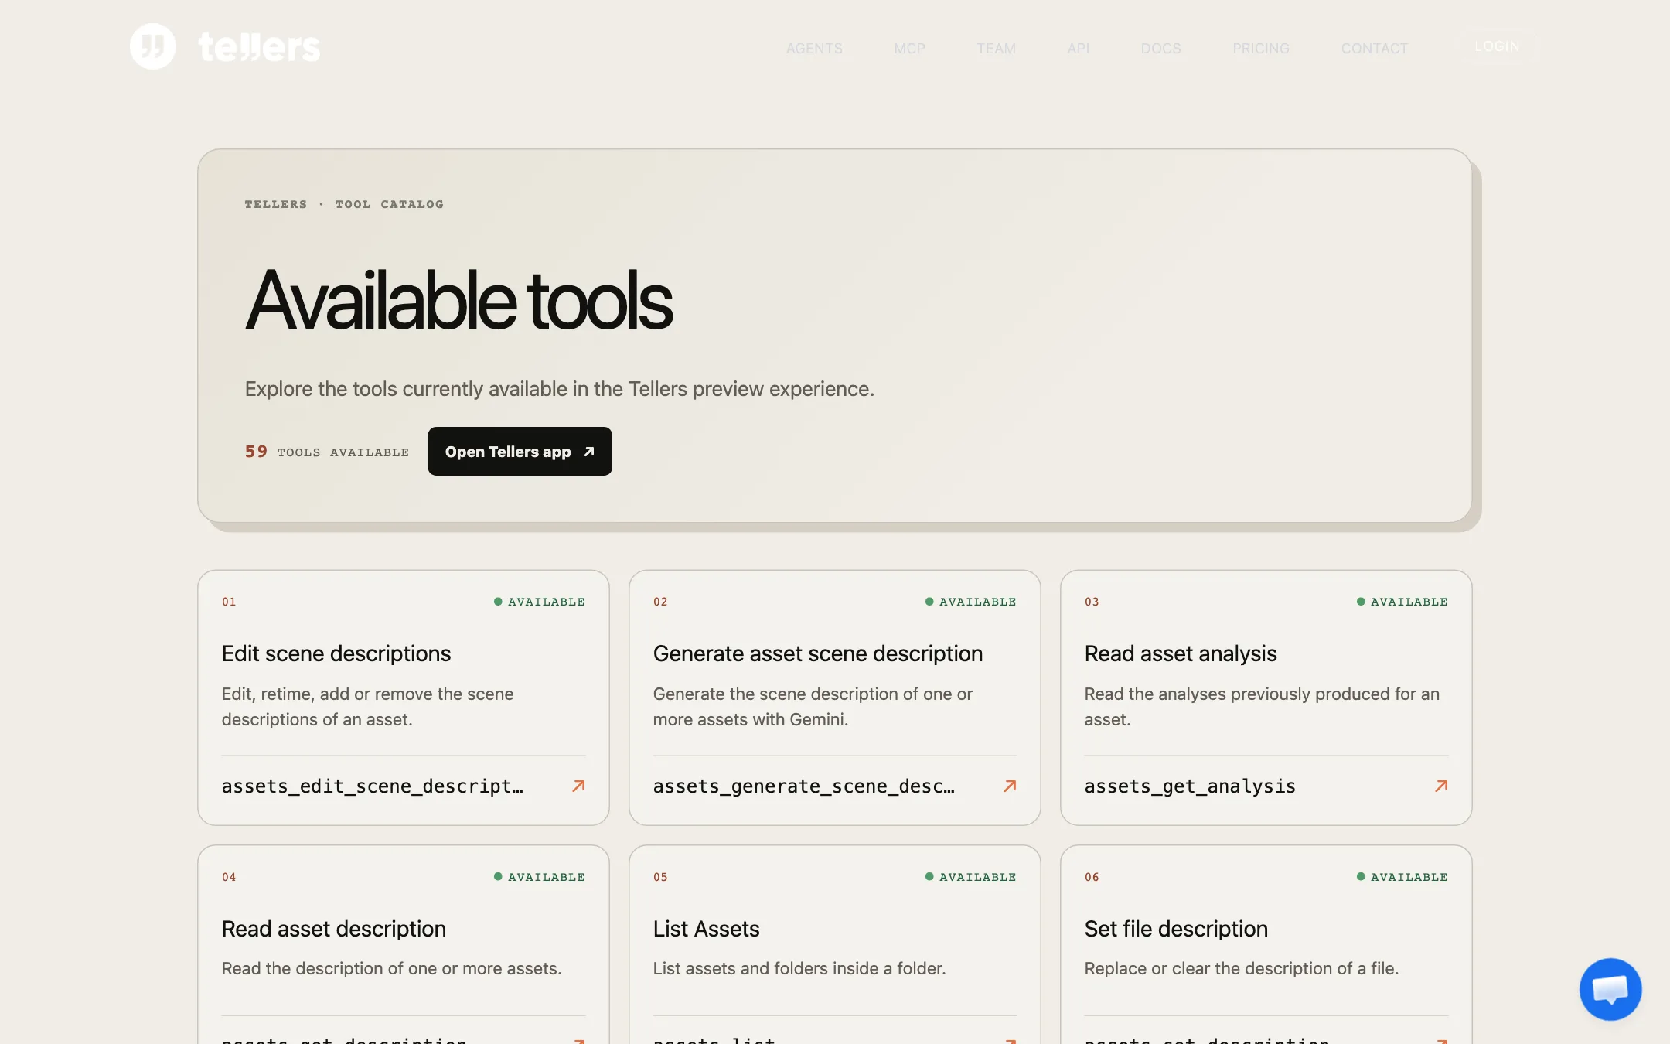1670x1044 pixels.
Task: Click Available status on card 03
Action: (x=1402, y=602)
